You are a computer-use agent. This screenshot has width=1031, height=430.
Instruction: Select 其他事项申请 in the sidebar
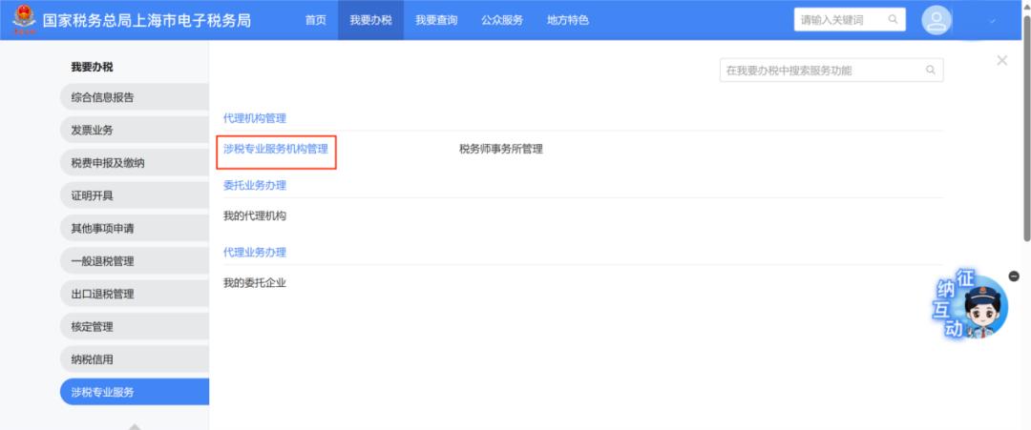pyautogui.click(x=135, y=229)
